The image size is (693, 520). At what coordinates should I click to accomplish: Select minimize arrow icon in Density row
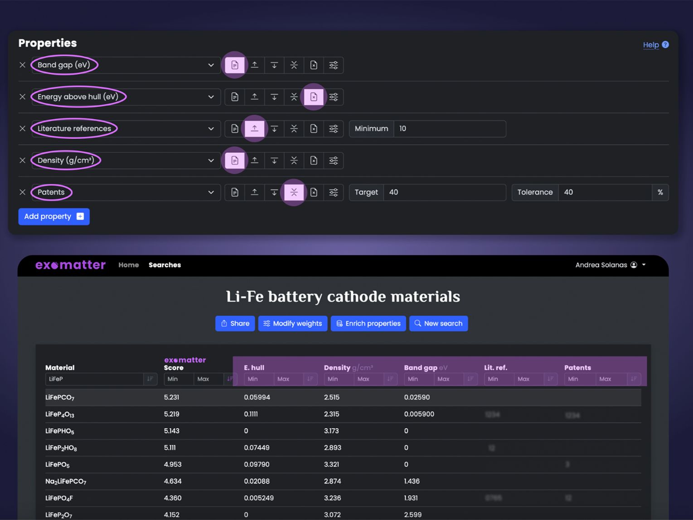(x=274, y=160)
